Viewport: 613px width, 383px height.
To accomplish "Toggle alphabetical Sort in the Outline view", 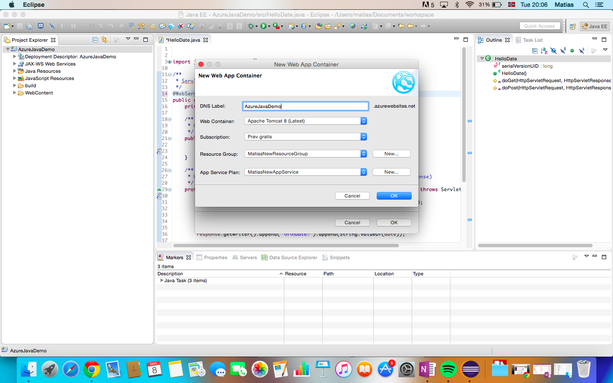I will 544,51.
